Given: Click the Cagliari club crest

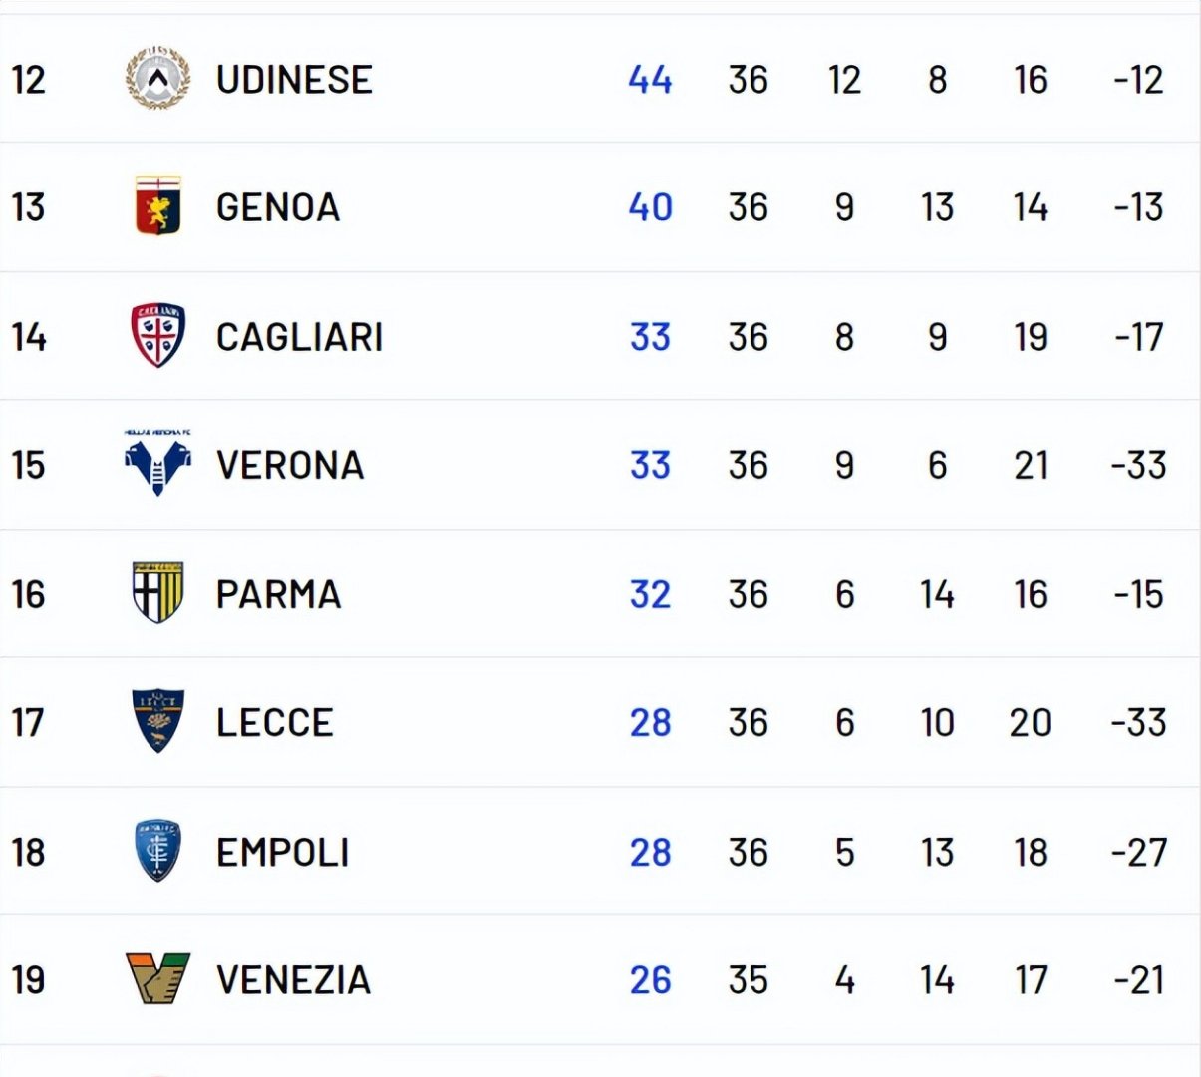Looking at the screenshot, I should 157,335.
